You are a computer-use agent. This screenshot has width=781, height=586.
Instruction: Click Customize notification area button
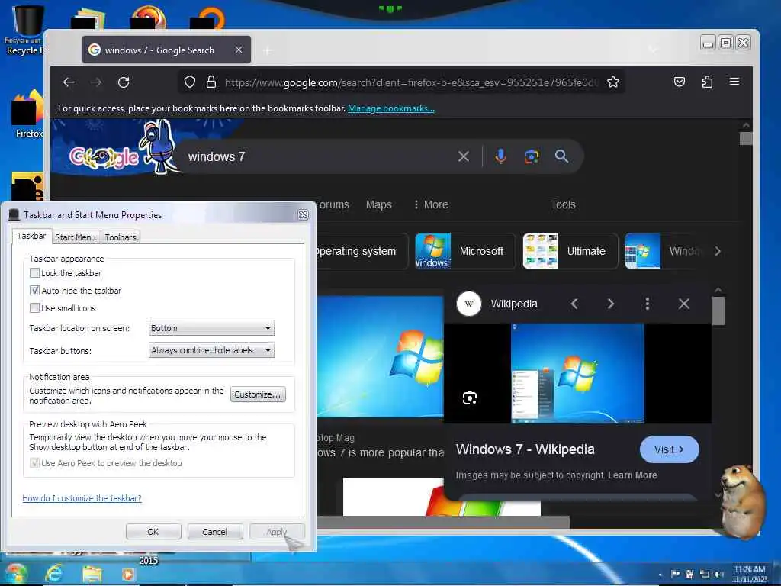pos(258,394)
